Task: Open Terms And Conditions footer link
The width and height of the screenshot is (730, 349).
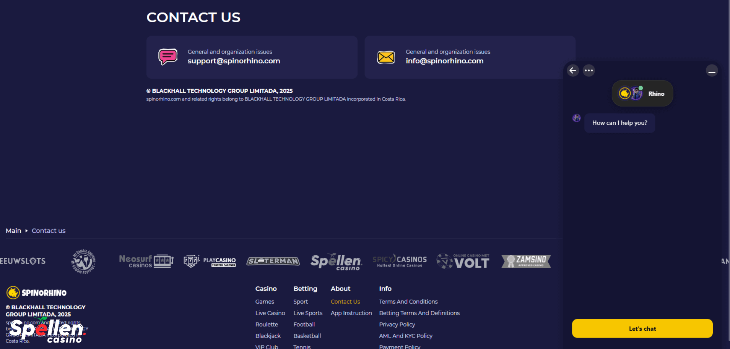Action: point(408,302)
